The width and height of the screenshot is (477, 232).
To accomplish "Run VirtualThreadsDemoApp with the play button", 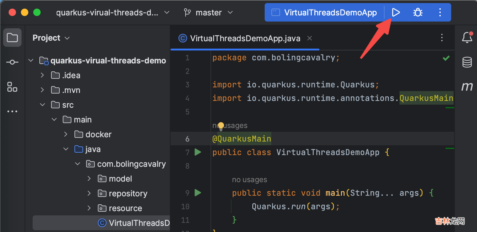I will coord(396,13).
